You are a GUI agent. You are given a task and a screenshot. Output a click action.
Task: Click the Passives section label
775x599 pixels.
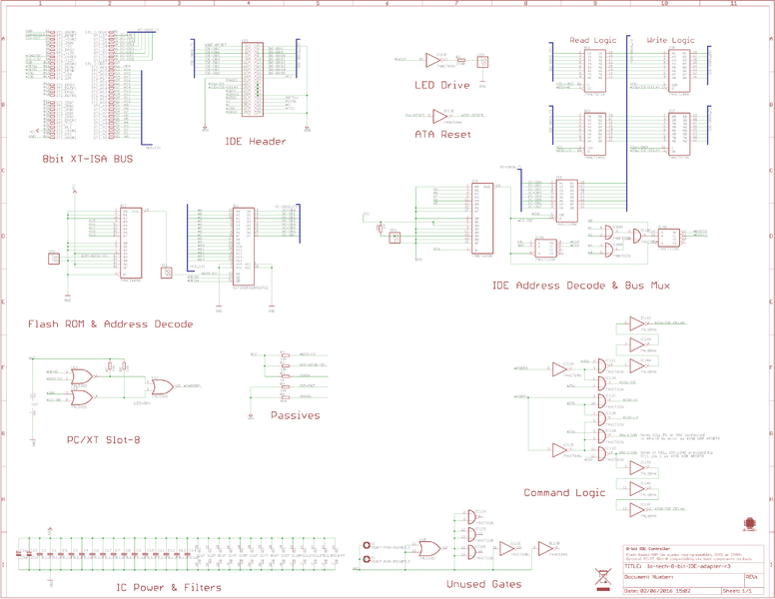coord(295,415)
